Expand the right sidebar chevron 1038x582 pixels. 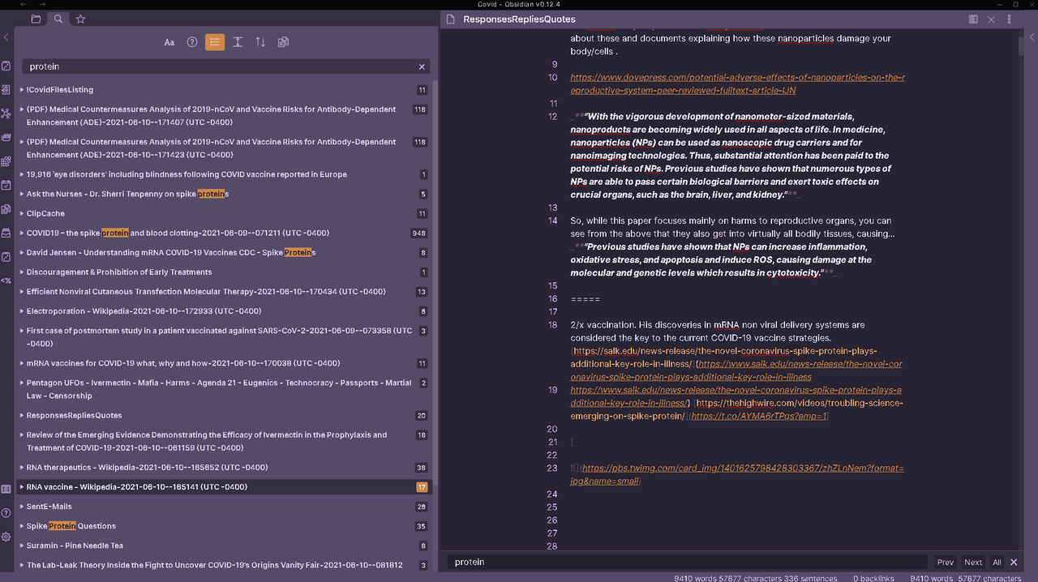point(1032,37)
